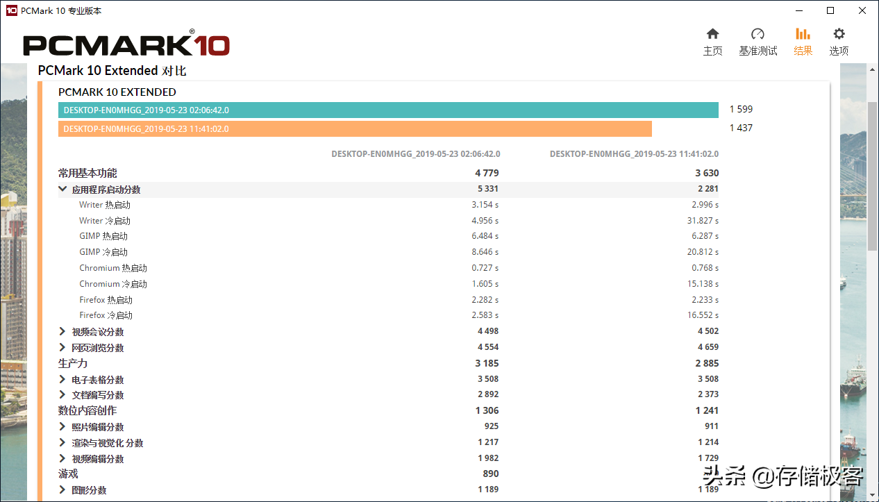This screenshot has height=502, width=879.
Task: Click the 文档编写 score 2 892
Action: pos(487,394)
